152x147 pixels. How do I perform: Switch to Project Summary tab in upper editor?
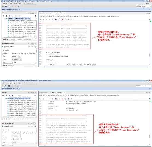coord(44,13)
